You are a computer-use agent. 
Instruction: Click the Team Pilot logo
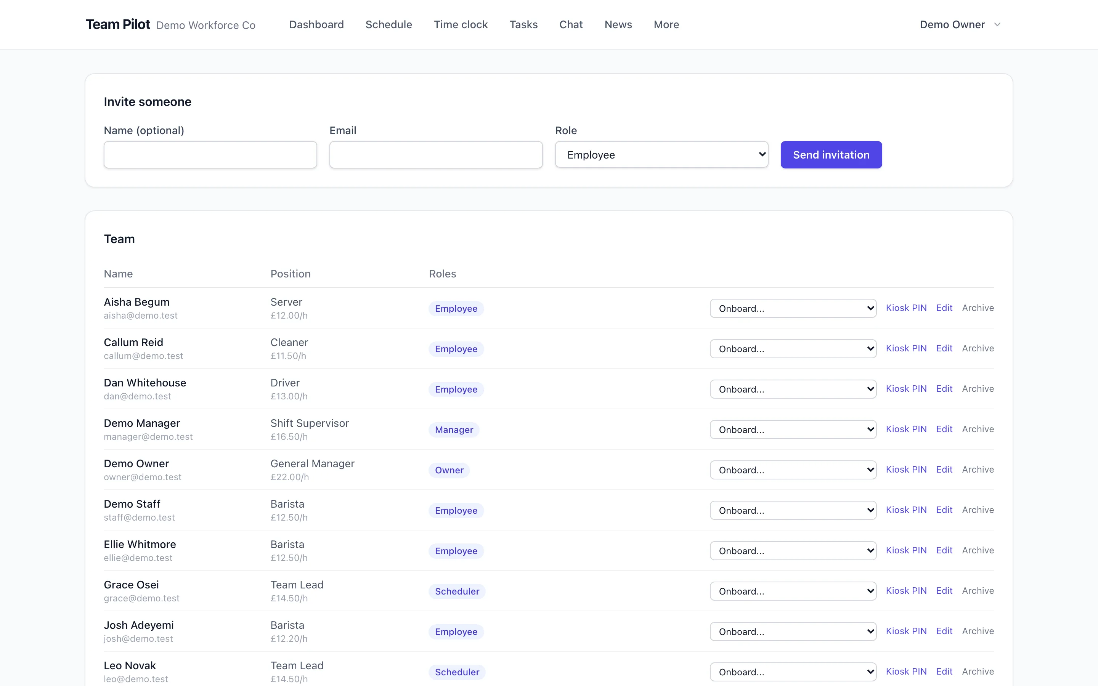pos(118,24)
